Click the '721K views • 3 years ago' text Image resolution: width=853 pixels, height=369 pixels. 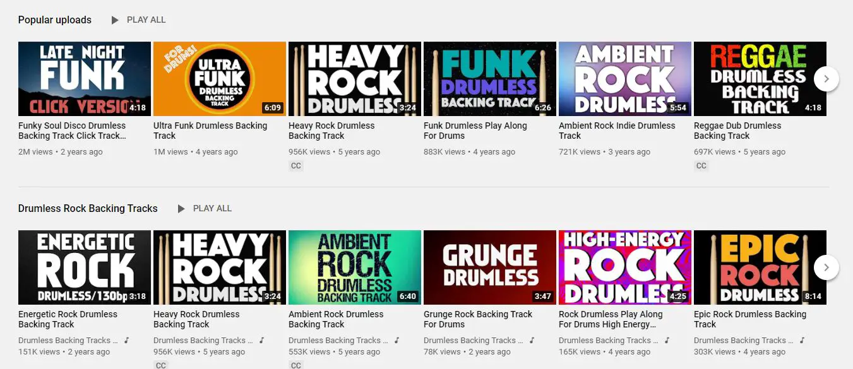(604, 152)
